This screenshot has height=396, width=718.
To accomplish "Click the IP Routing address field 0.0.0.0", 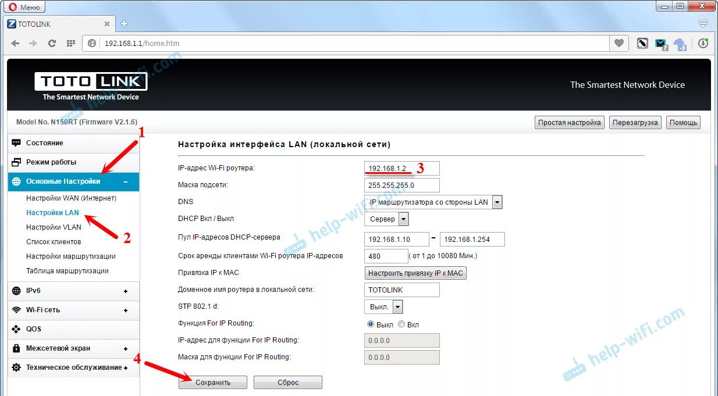I will pos(402,341).
